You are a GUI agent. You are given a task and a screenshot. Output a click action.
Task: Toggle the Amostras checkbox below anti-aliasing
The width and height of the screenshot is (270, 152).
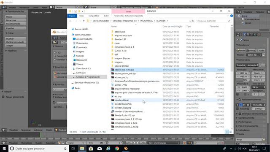pos(238,109)
